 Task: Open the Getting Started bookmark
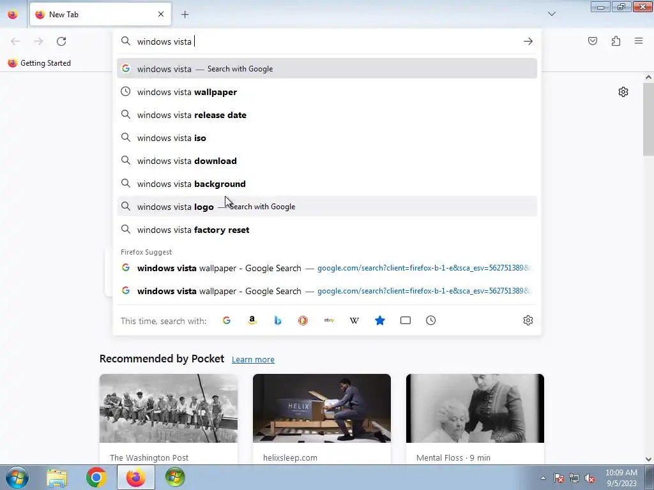pyautogui.click(x=39, y=63)
